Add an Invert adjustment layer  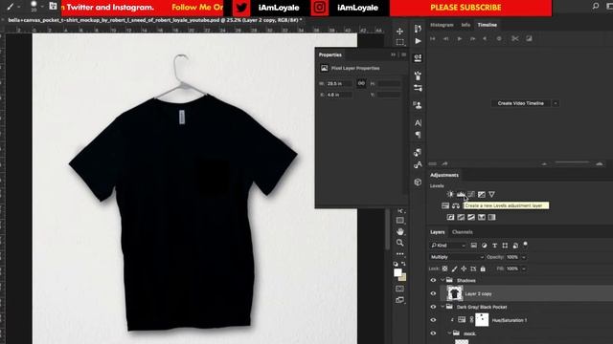click(450, 217)
